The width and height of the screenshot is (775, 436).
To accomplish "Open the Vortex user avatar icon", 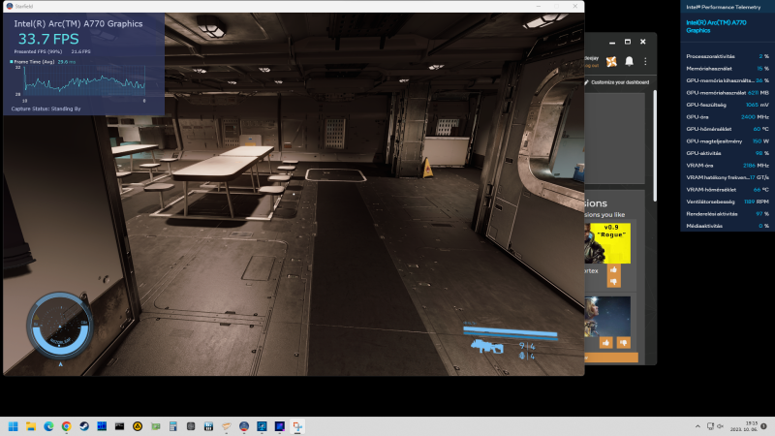I will [x=612, y=61].
